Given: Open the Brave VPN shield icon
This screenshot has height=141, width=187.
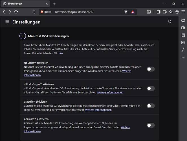Looking at the screenshot, I should click(177, 12).
